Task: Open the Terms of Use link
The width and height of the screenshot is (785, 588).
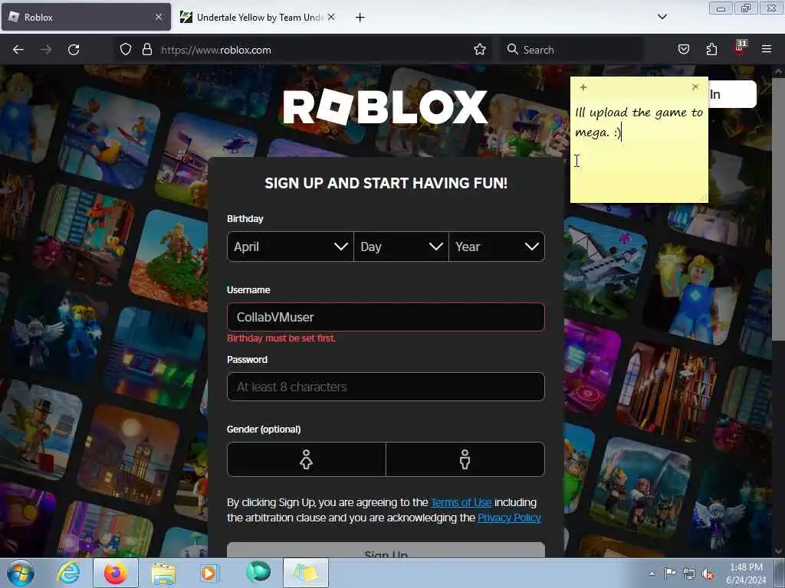Action: [x=461, y=502]
